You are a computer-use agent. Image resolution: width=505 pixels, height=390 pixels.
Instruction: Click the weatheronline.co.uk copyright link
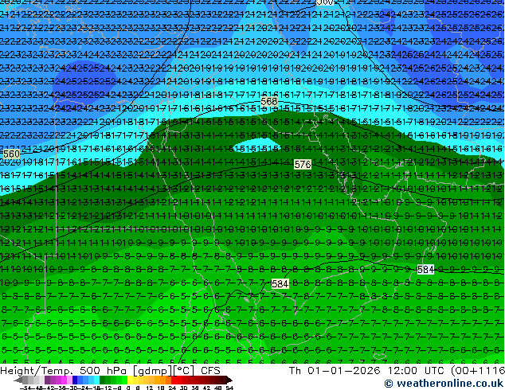(x=444, y=384)
